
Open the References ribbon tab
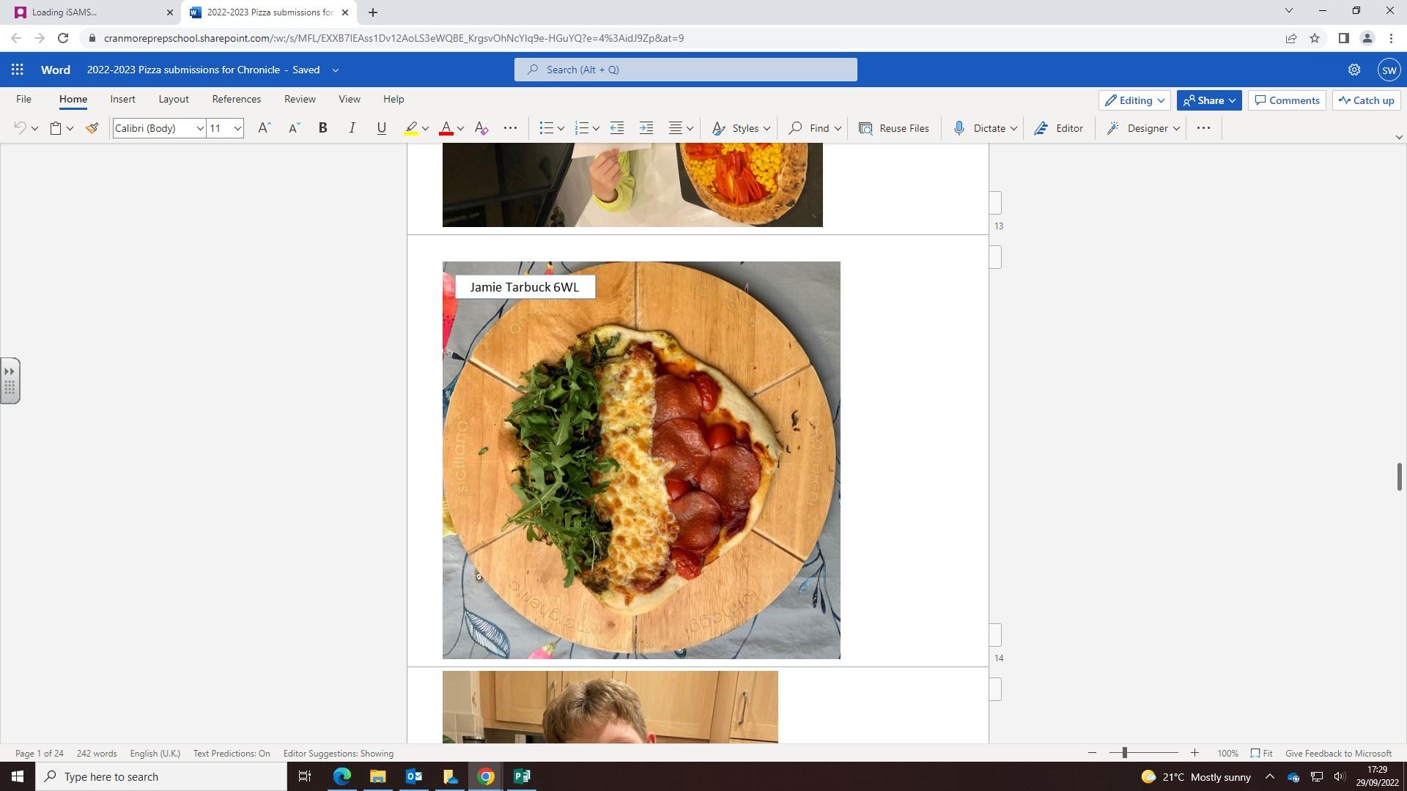(x=236, y=99)
